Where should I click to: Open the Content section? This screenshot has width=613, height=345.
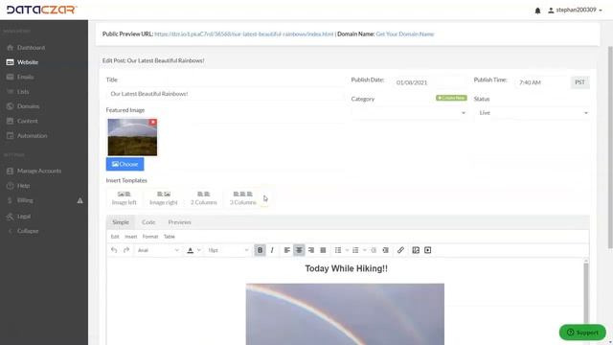(28, 121)
